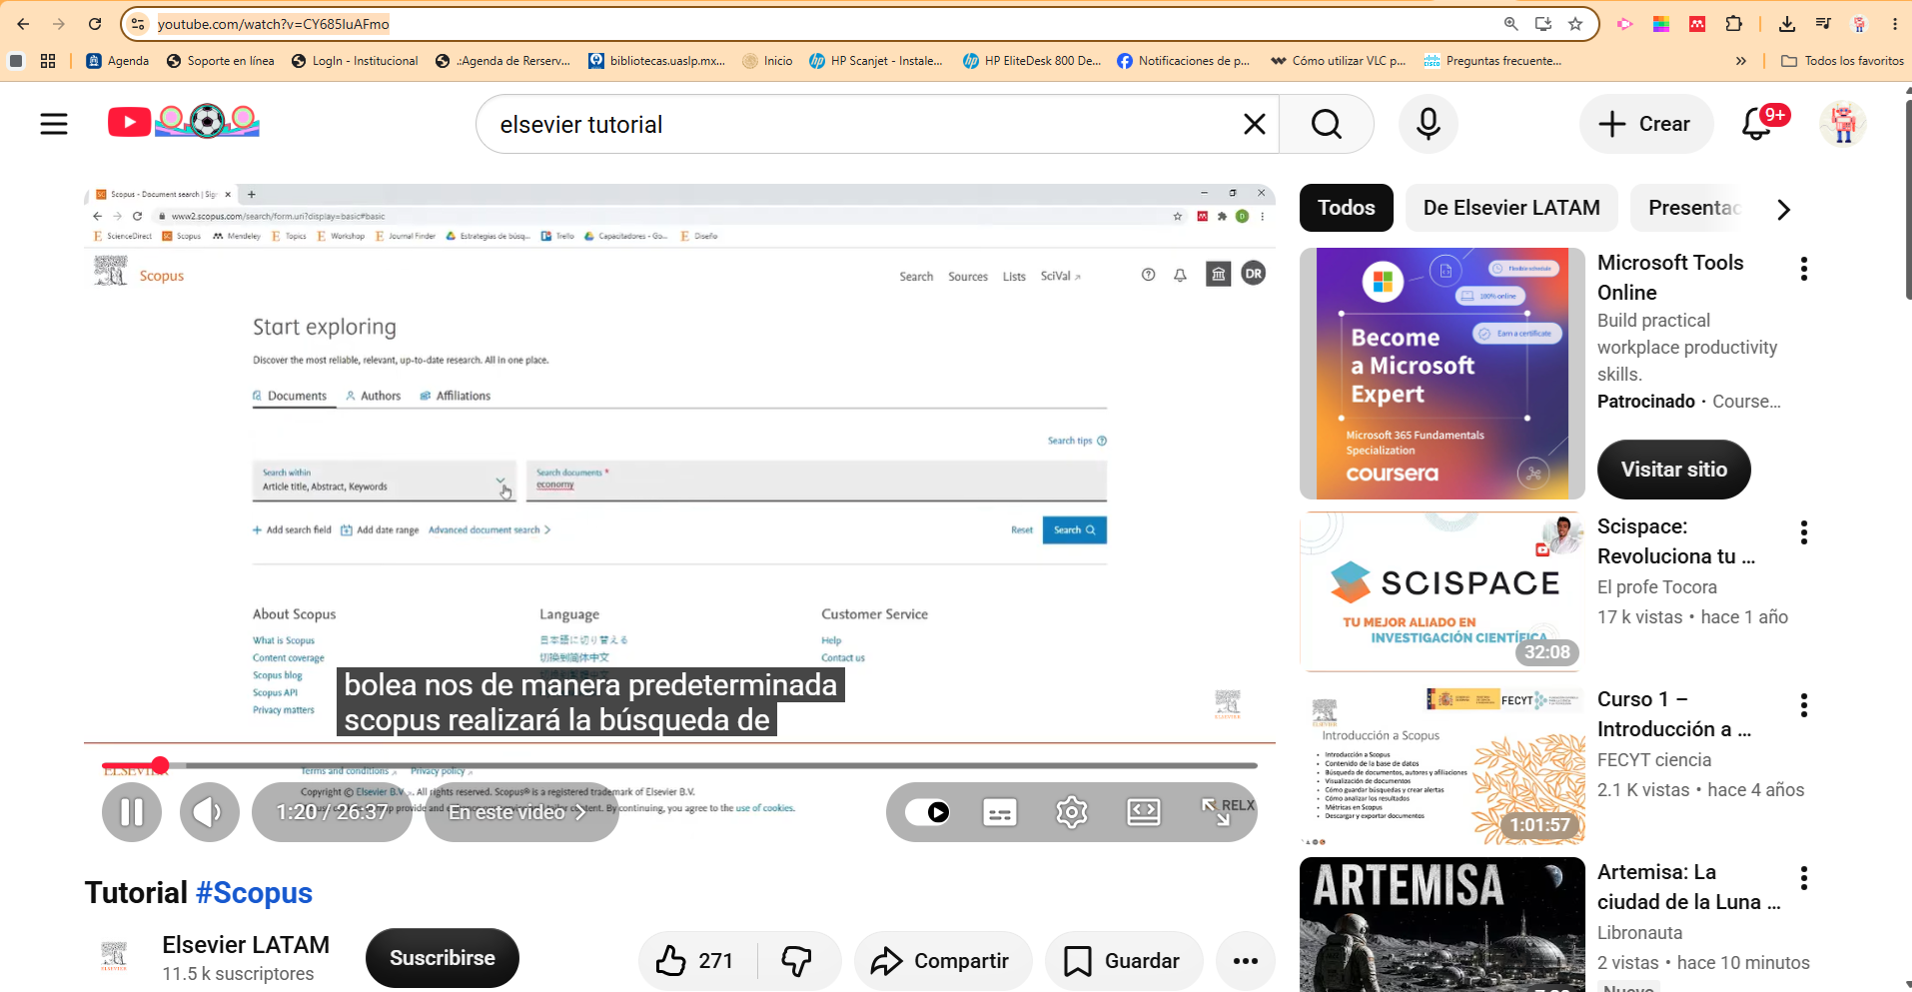Select the De Elsevier LATAM chip
The width and height of the screenshot is (1912, 992).
pos(1511,208)
